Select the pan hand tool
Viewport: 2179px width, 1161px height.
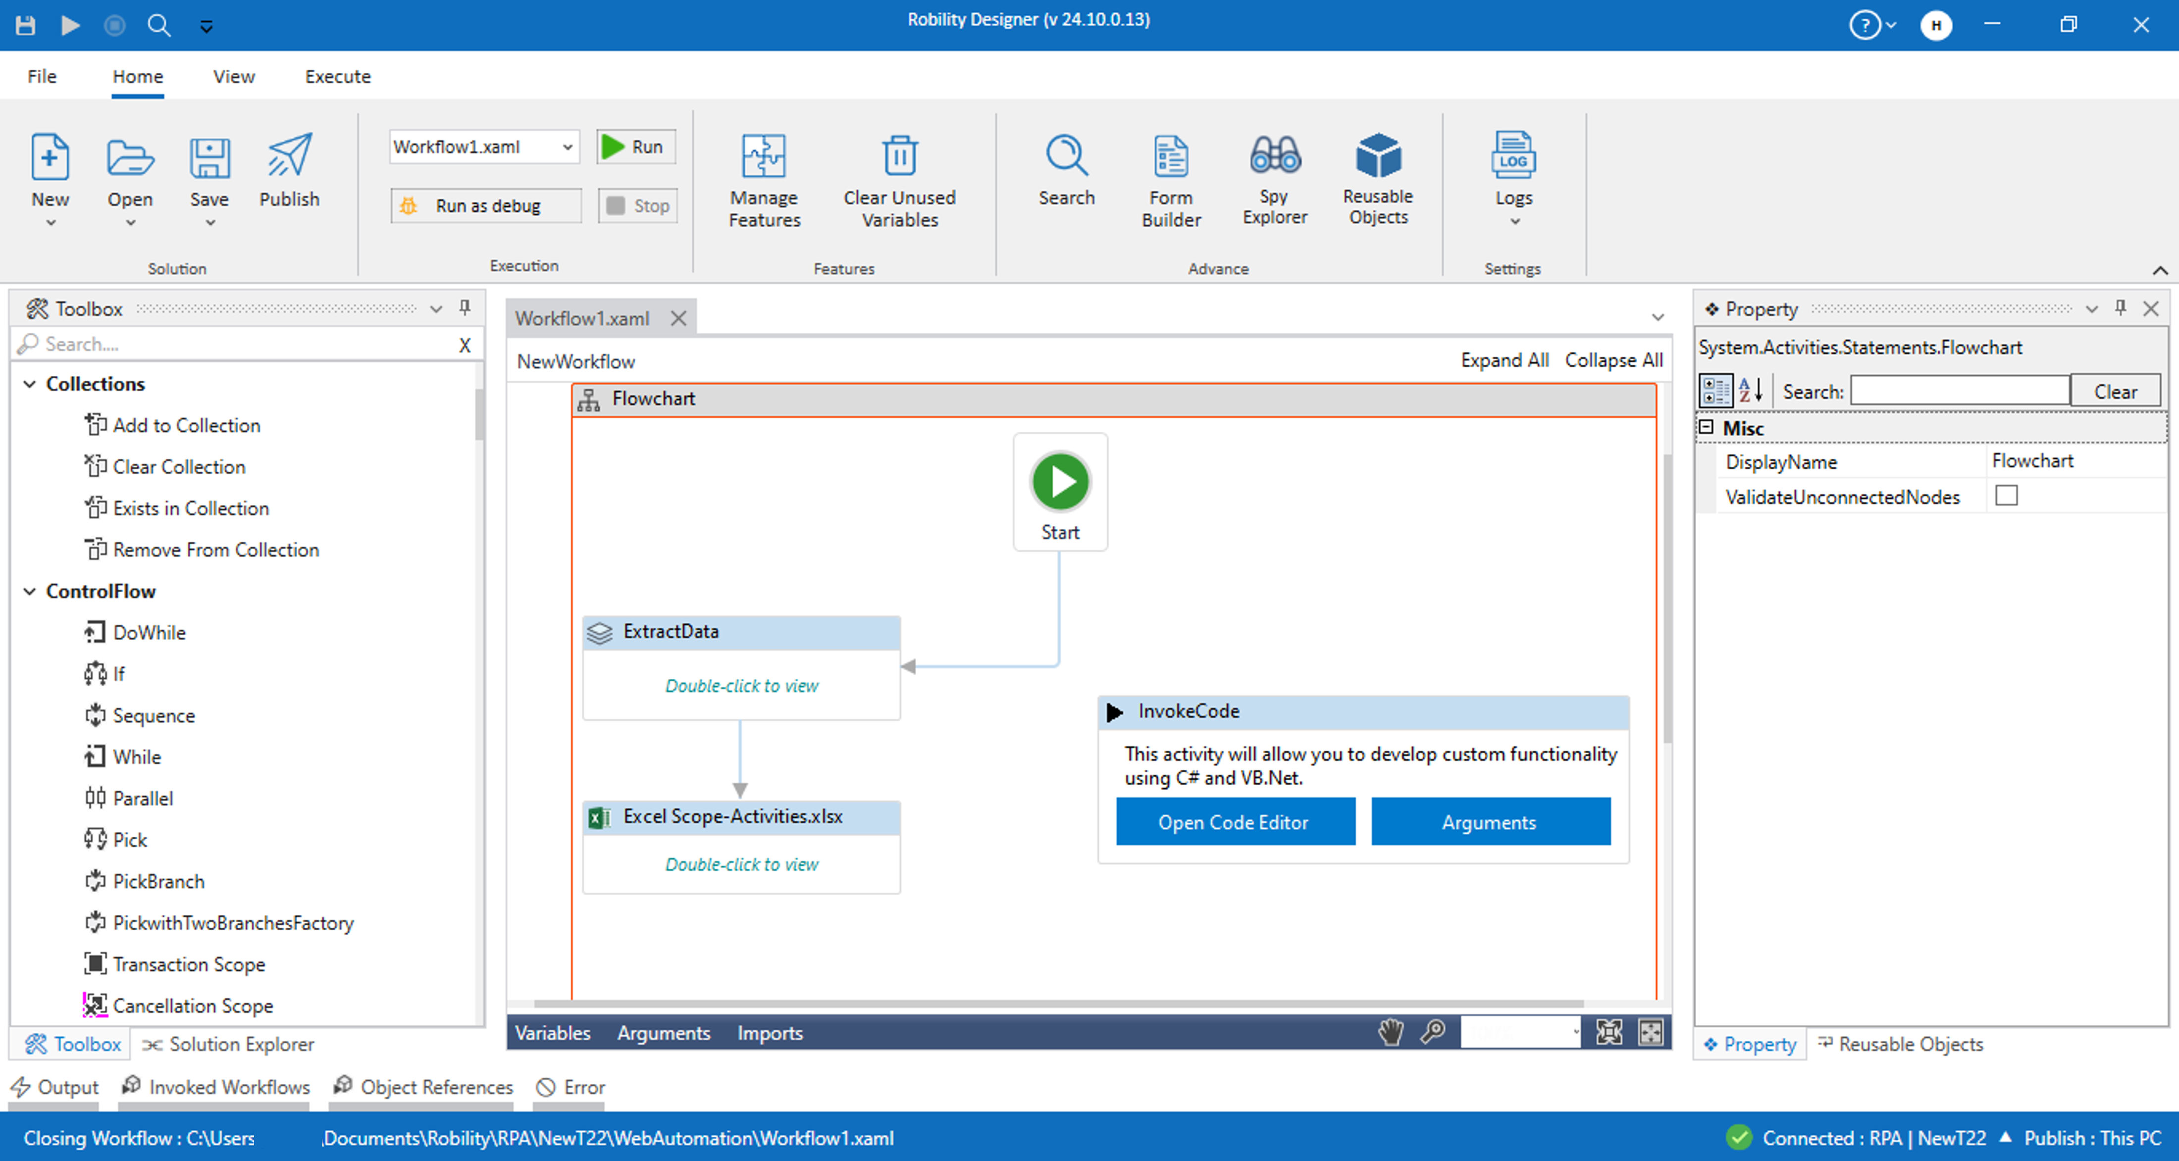1390,1032
